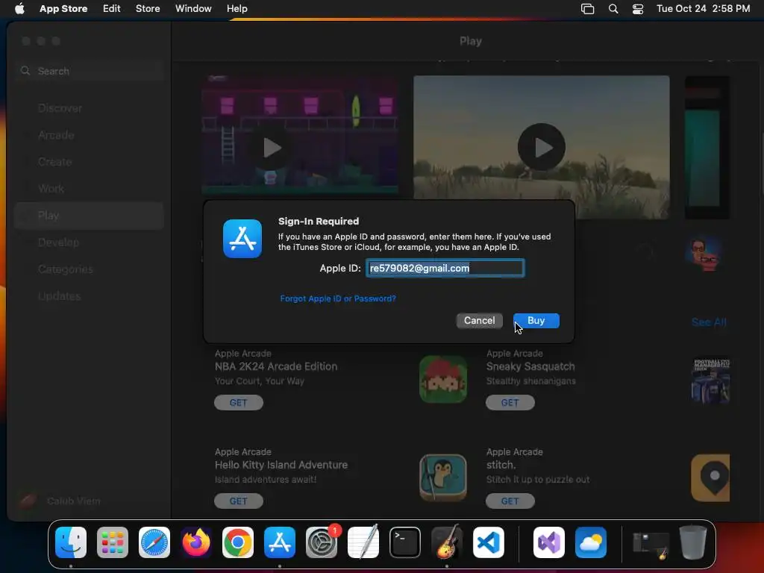Open the App Store menu in the menu bar
The image size is (764, 573).
[x=63, y=9]
